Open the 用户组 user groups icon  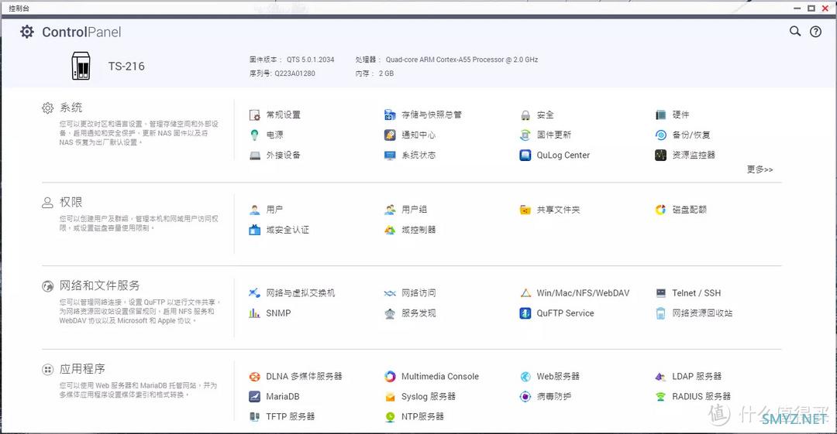[x=390, y=210]
